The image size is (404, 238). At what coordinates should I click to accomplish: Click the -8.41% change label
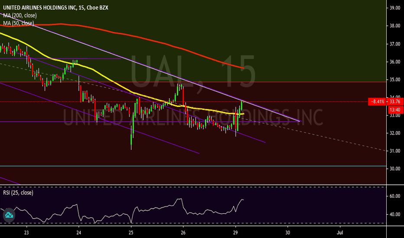(x=378, y=102)
